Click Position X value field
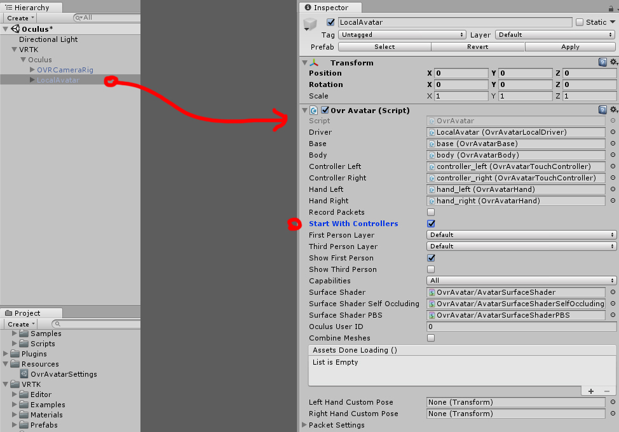This screenshot has width=619, height=432. click(x=461, y=73)
